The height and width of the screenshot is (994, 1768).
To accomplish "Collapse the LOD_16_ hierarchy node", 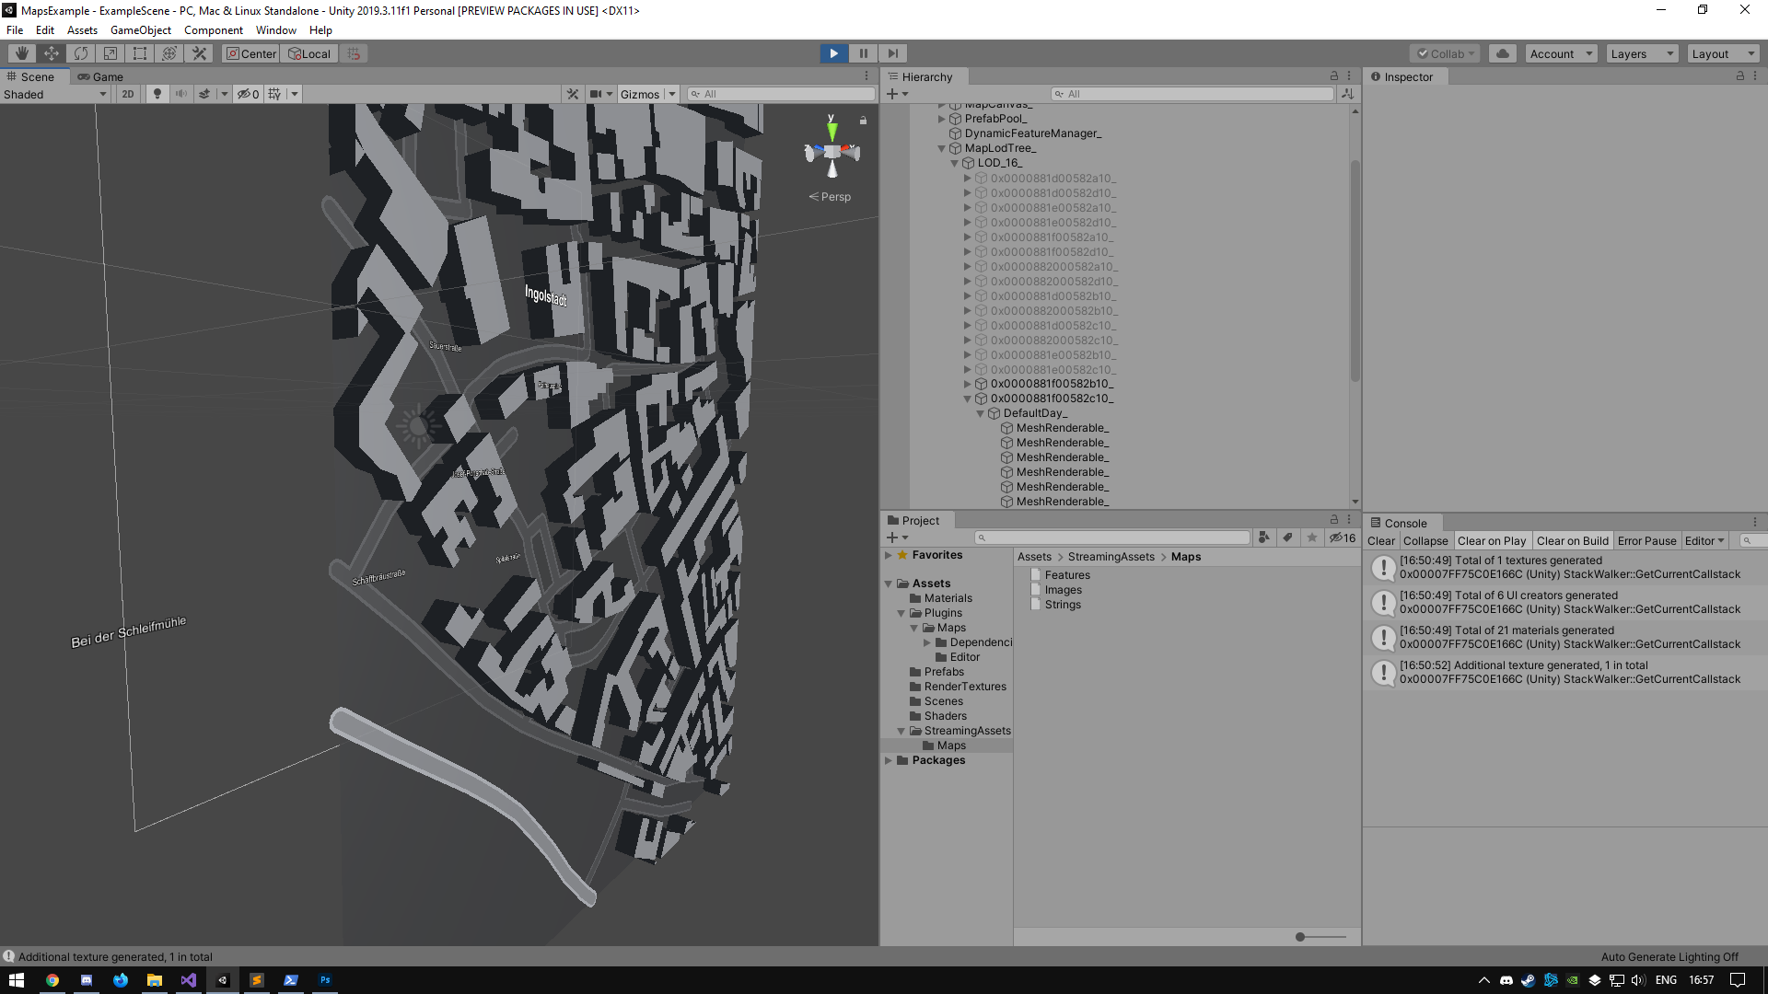I will pyautogui.click(x=955, y=163).
